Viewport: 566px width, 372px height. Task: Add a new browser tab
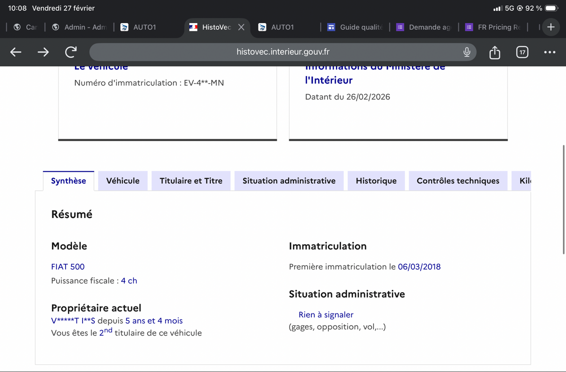(550, 27)
